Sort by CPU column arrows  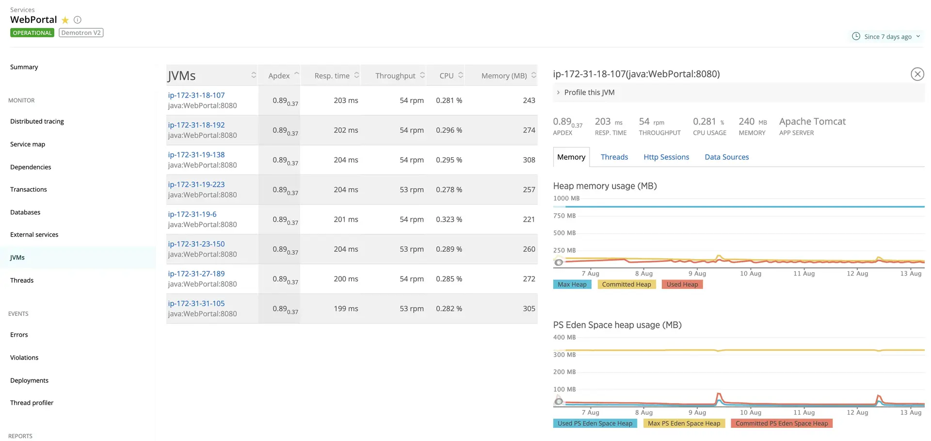tap(461, 75)
